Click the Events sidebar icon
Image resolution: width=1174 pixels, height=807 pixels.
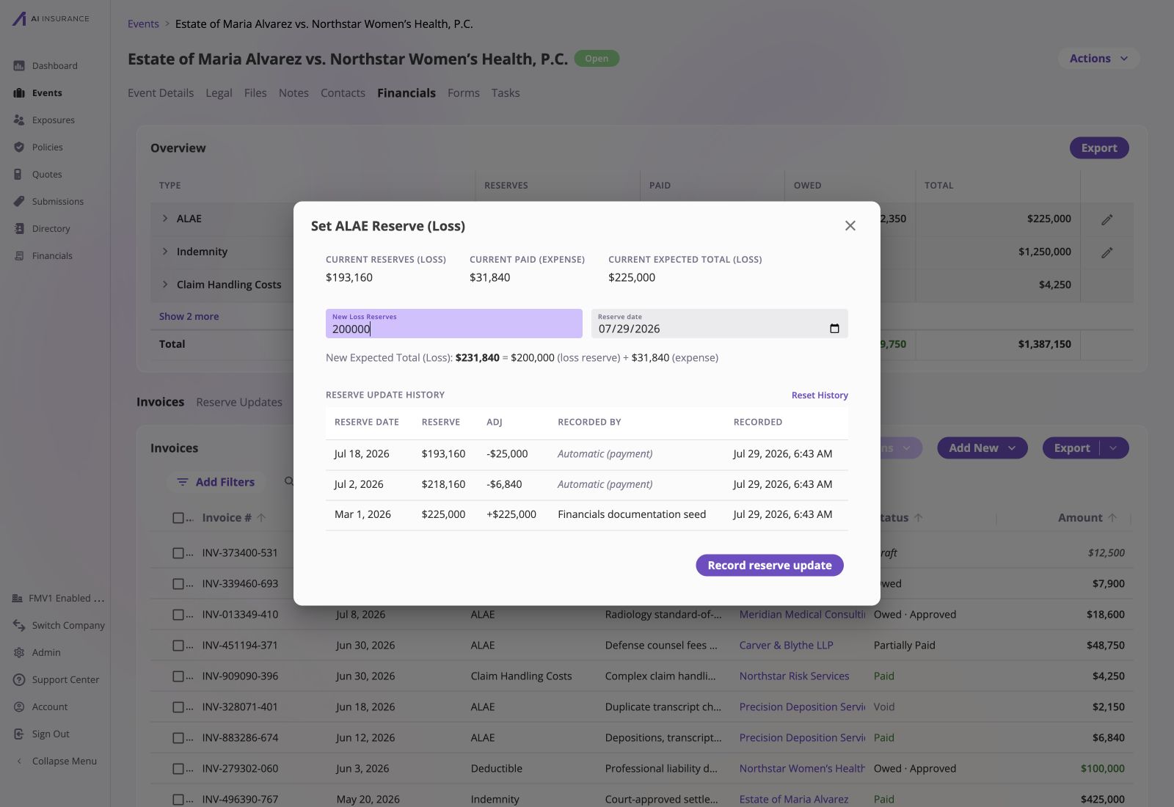point(19,93)
